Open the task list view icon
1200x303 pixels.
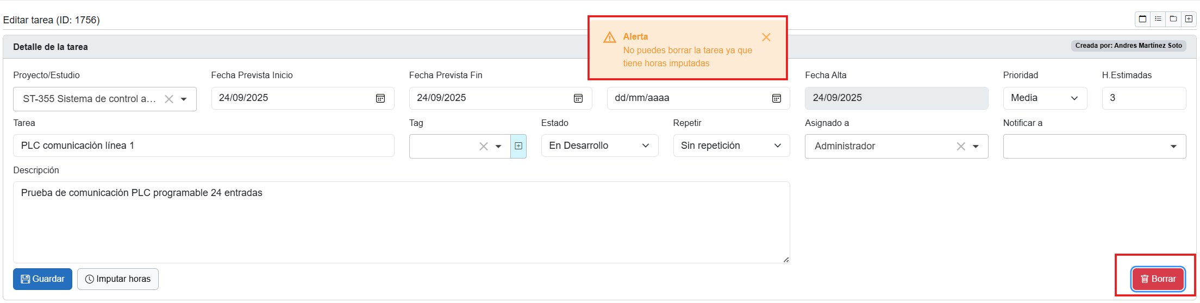coord(1158,19)
